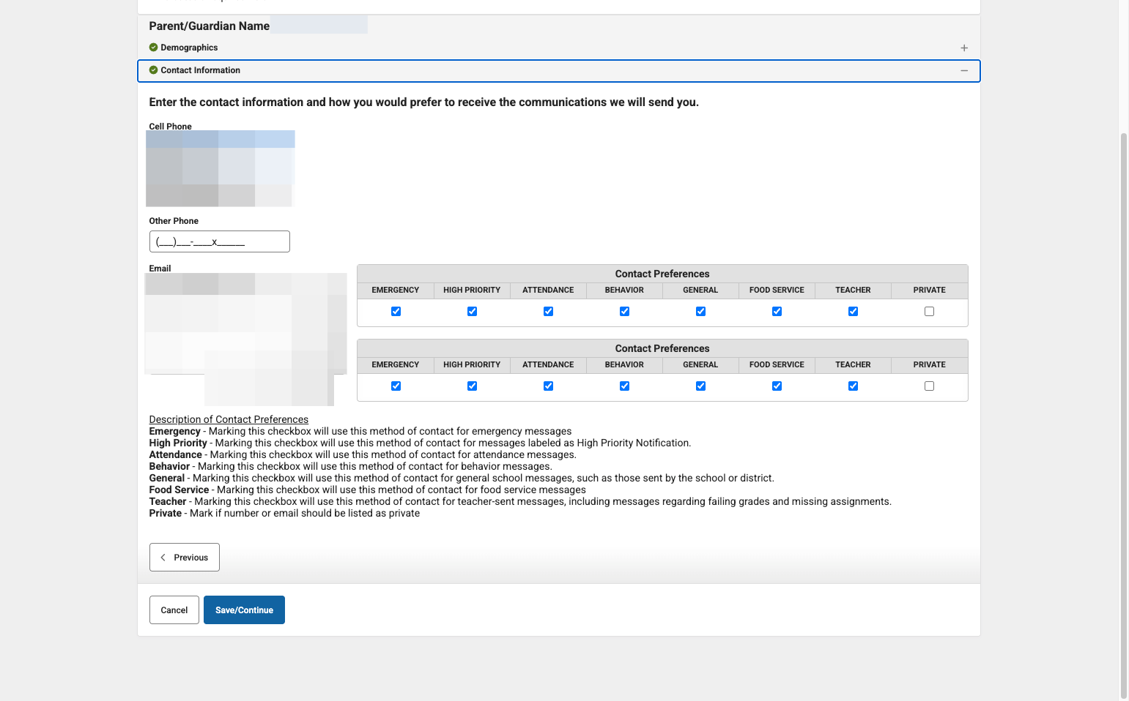Expand the Demographics section with the plus icon
Viewport: 1129px width, 701px height.
point(964,48)
